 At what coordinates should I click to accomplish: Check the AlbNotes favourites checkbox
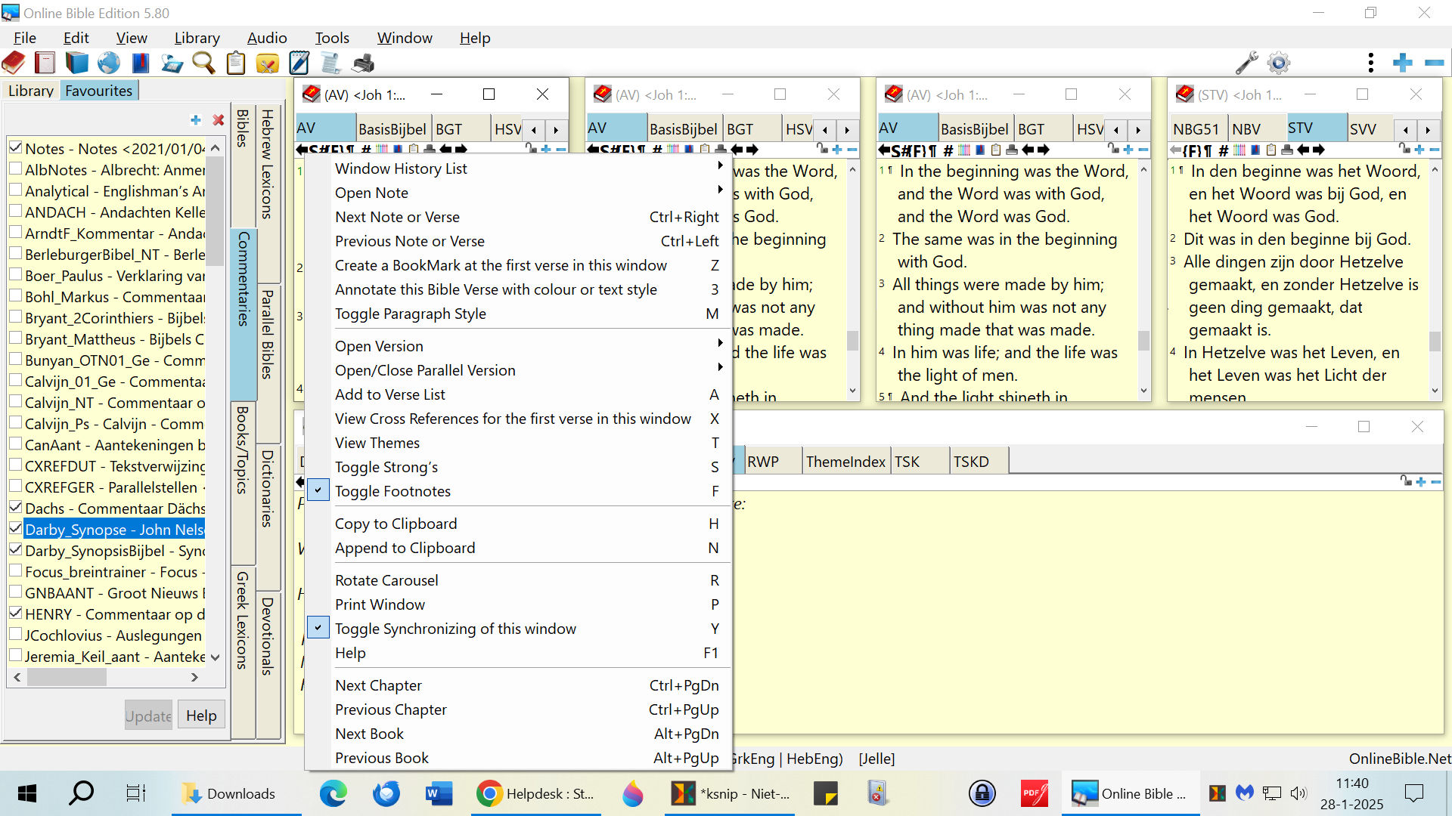[x=15, y=169]
